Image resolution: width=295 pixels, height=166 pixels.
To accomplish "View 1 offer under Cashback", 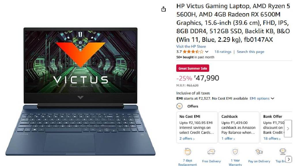I will 228,139.
